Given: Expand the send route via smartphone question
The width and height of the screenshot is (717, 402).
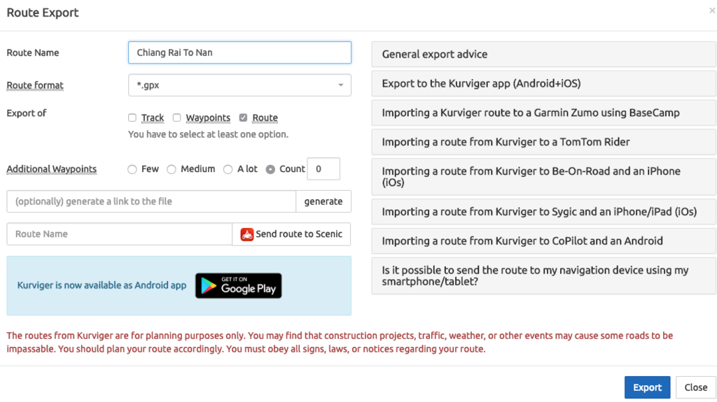Looking at the screenshot, I should tap(543, 275).
